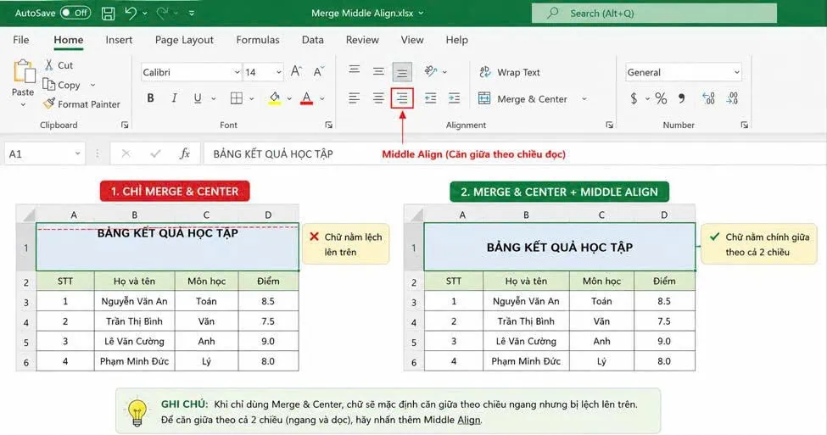Click the Increase Indent icon
Image resolution: width=827 pixels, height=435 pixels.
click(454, 98)
